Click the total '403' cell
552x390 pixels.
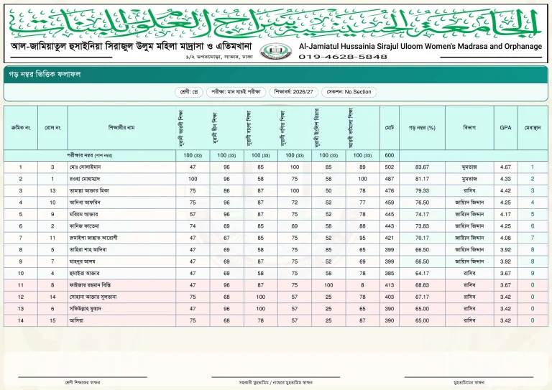(390, 297)
